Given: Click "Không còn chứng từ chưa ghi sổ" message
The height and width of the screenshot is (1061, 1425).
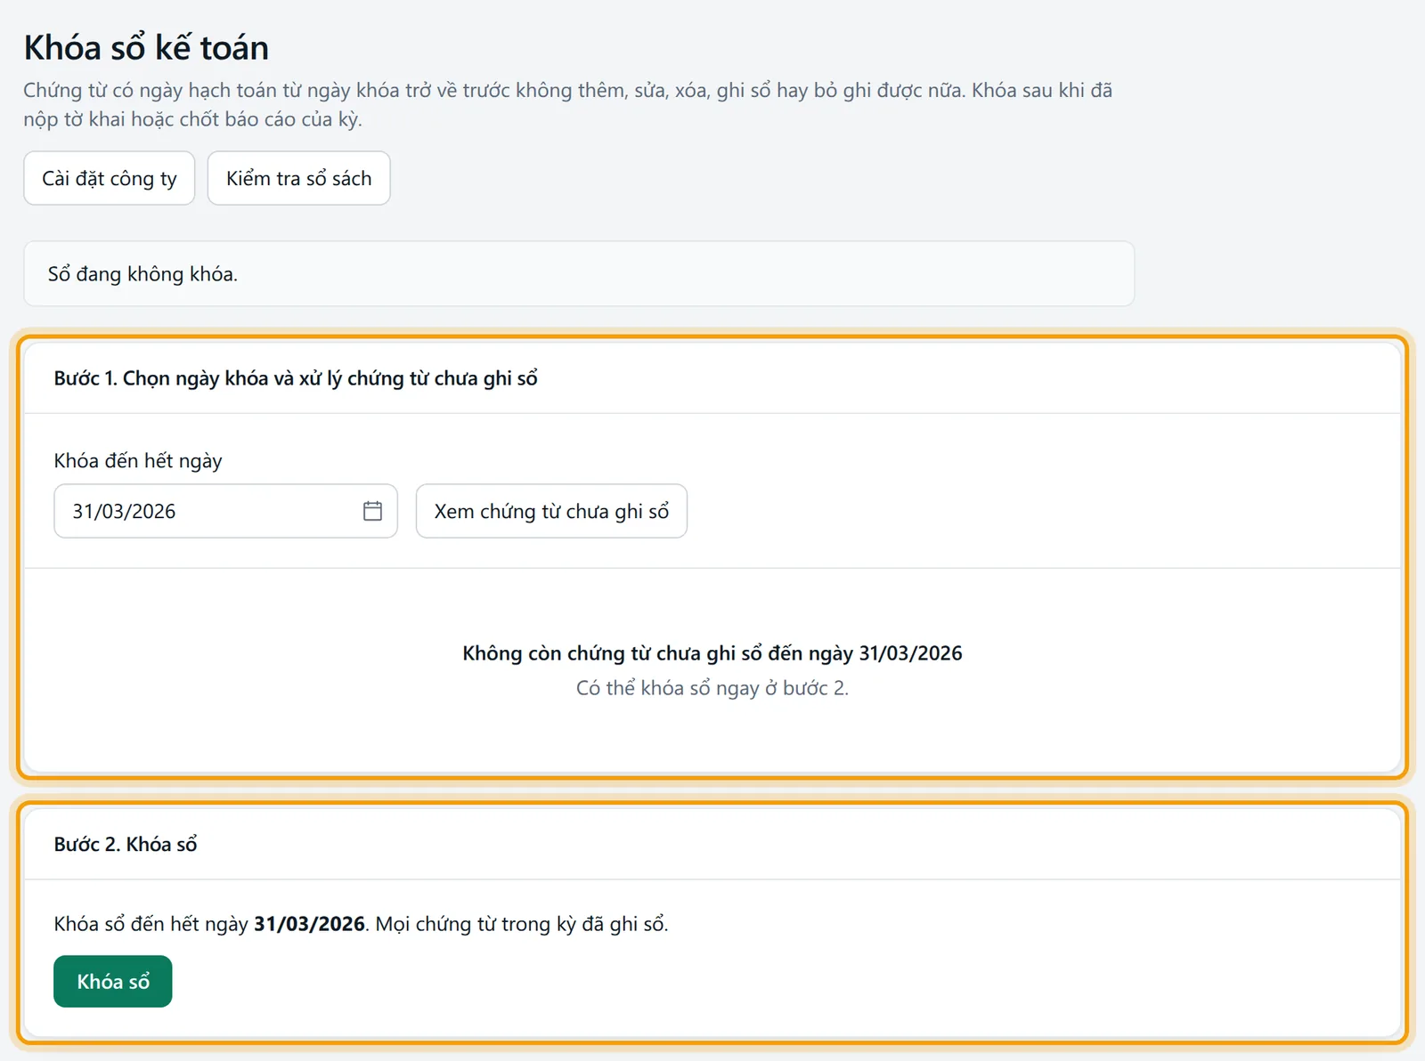Looking at the screenshot, I should tap(712, 653).
